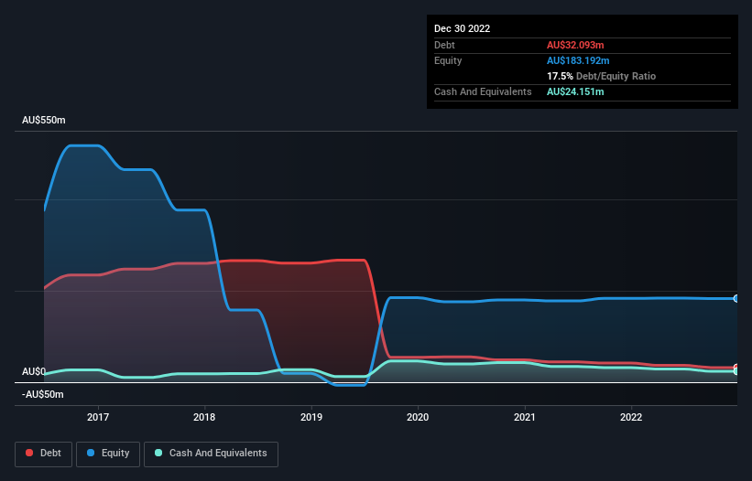Click the 2018 x-axis label
This screenshot has width=752, height=481.
[204, 417]
